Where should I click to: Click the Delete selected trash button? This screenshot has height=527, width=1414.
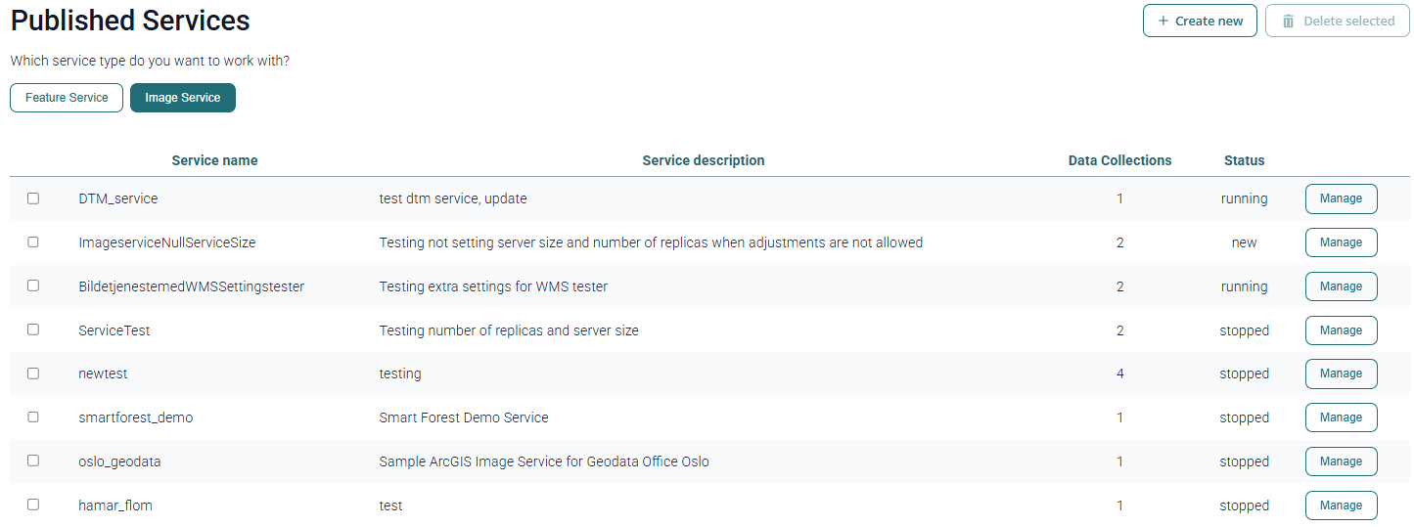(x=1337, y=21)
